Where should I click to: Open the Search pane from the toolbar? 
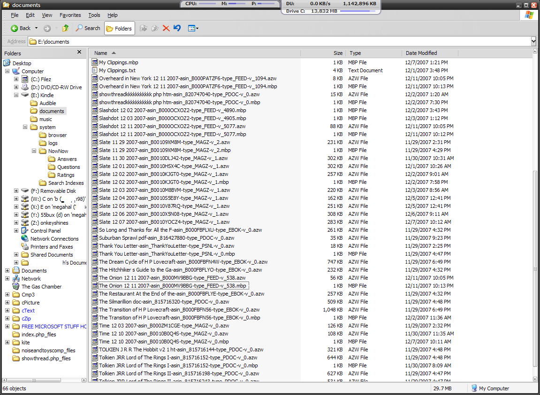88,28
